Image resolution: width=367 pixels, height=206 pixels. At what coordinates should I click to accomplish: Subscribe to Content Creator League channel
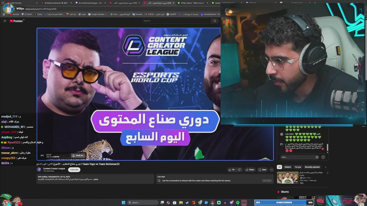click(x=74, y=170)
